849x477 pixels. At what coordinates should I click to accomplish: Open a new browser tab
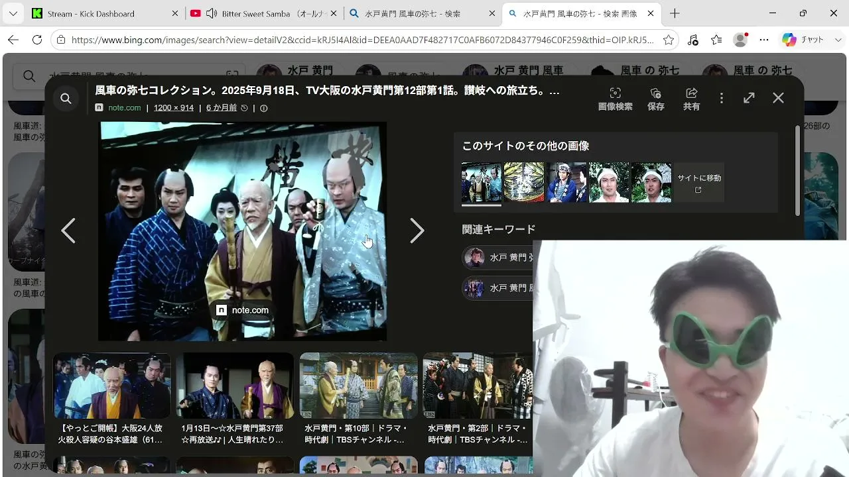pyautogui.click(x=675, y=13)
